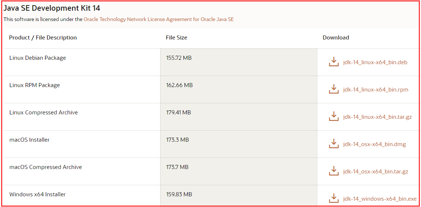Viewport: 421px width, 207px height.
Task: Download the jdk-14_linux-x64_bin.tar.gz file link
Action: (377, 117)
